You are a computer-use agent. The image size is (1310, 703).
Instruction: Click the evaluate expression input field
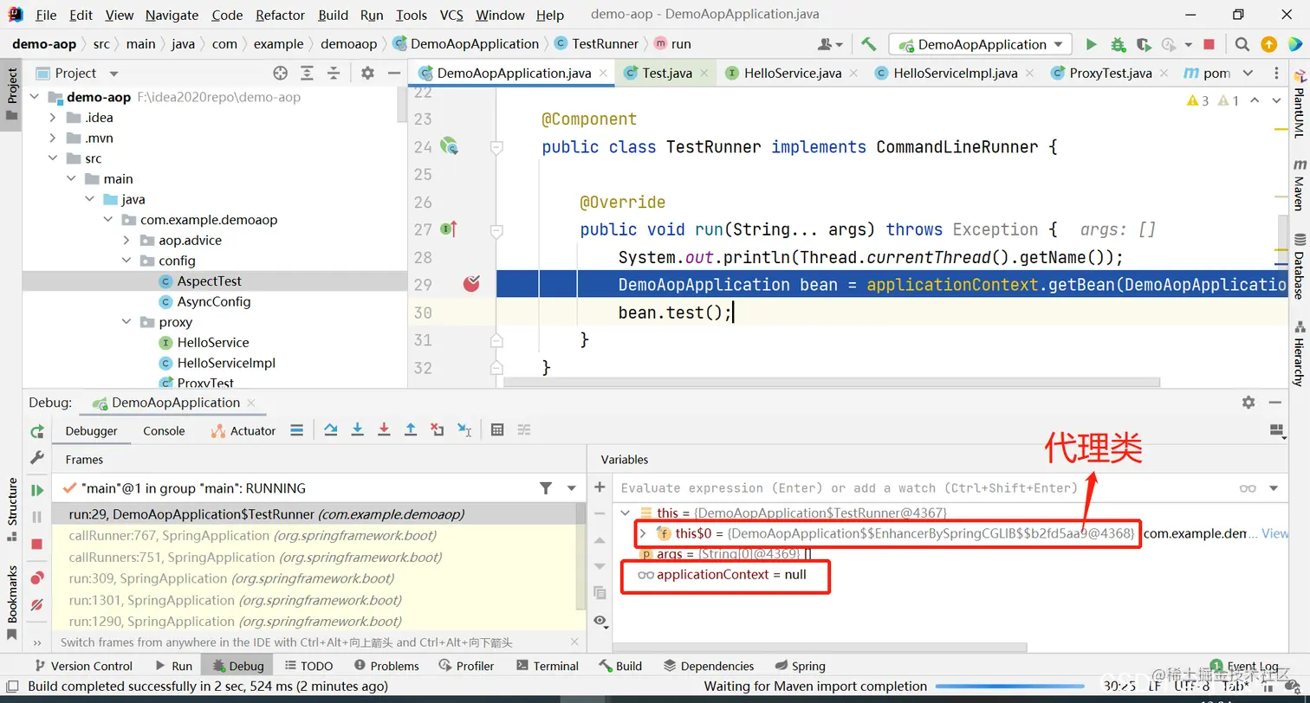925,488
